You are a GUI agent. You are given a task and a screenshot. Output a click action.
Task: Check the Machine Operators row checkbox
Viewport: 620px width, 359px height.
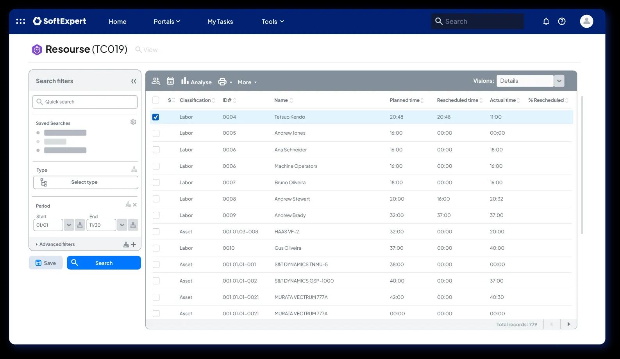[156, 166]
